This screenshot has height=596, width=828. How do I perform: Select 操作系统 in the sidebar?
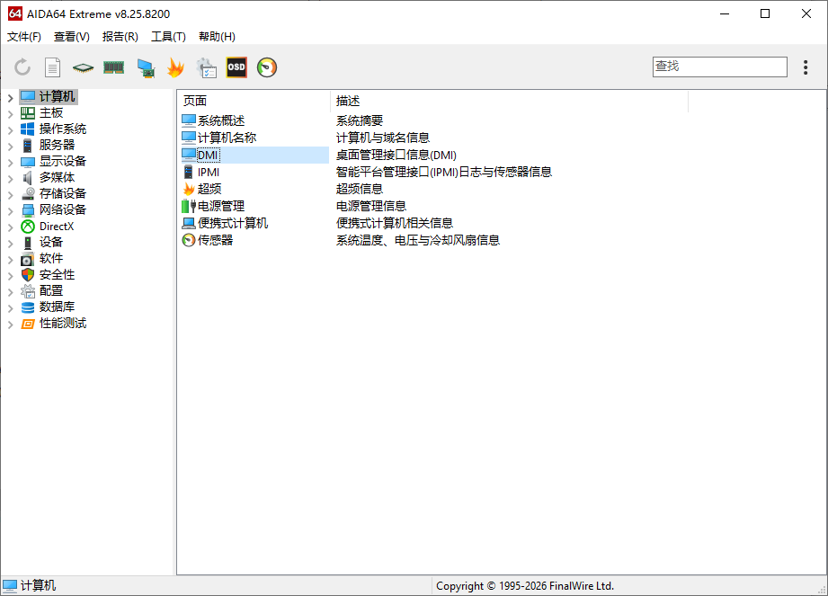tap(59, 128)
